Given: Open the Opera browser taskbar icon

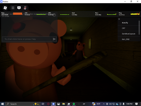Looking at the screenshot, I should (48, 104).
